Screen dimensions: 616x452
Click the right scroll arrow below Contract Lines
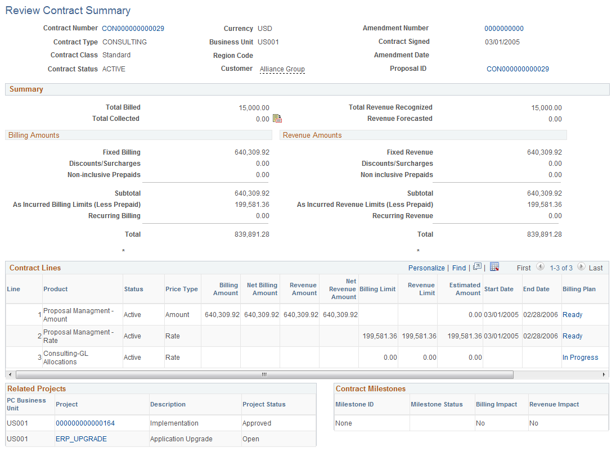(605, 374)
